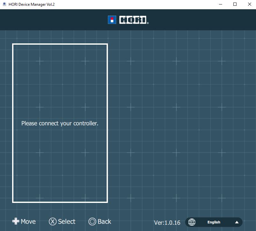Click the circle Back icon
The height and width of the screenshot is (231, 256).
click(92, 221)
